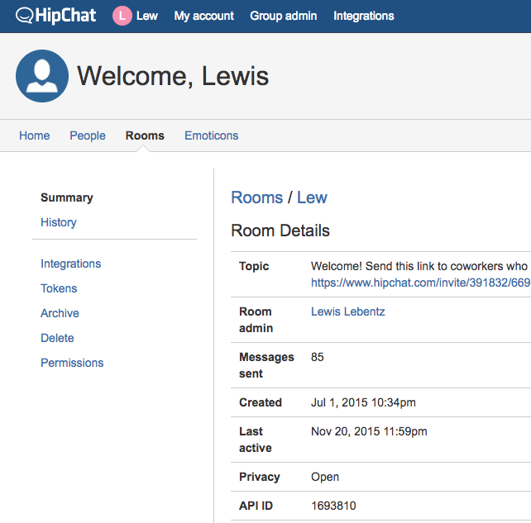Open Integrations in the top navigation
This screenshot has width=531, height=523.
coord(363,16)
